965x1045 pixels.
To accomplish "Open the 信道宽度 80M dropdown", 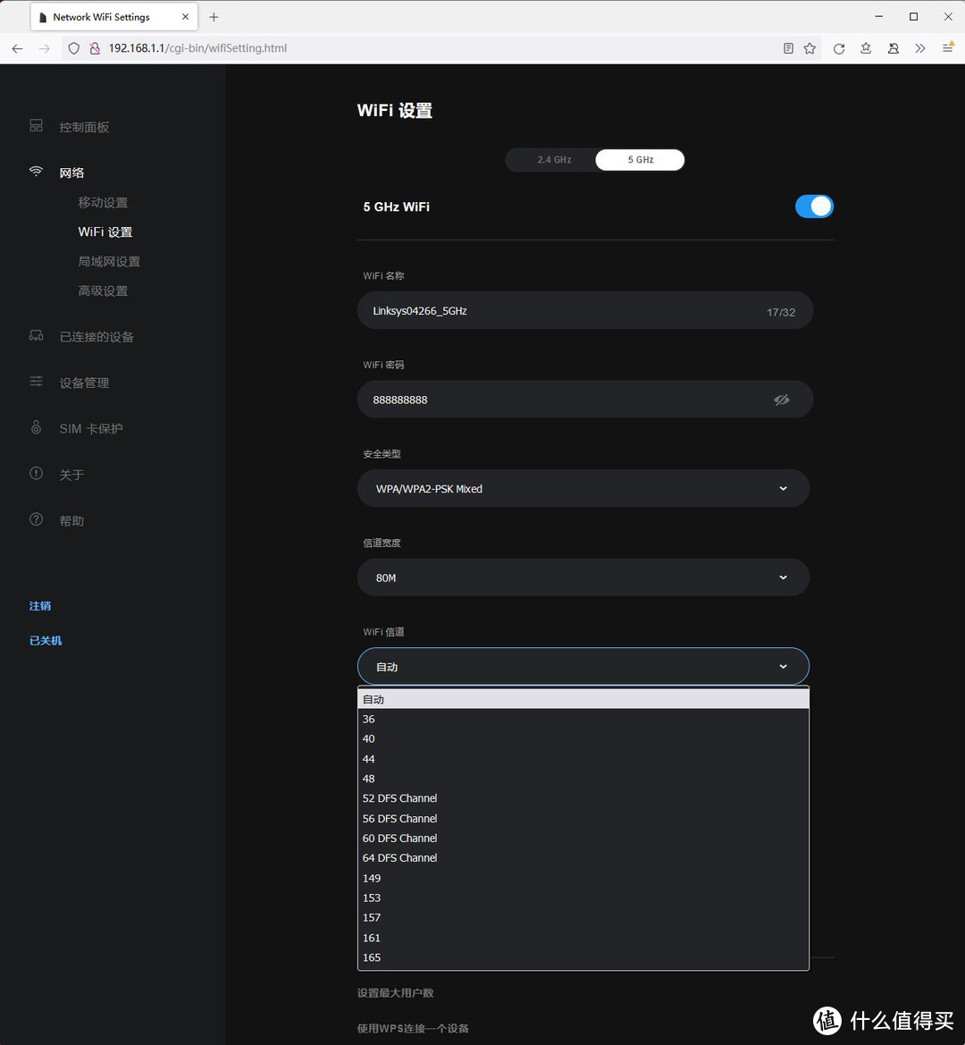I will (x=583, y=577).
